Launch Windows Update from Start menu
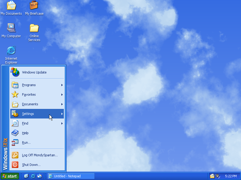The width and height of the screenshot is (241, 180). (37, 72)
